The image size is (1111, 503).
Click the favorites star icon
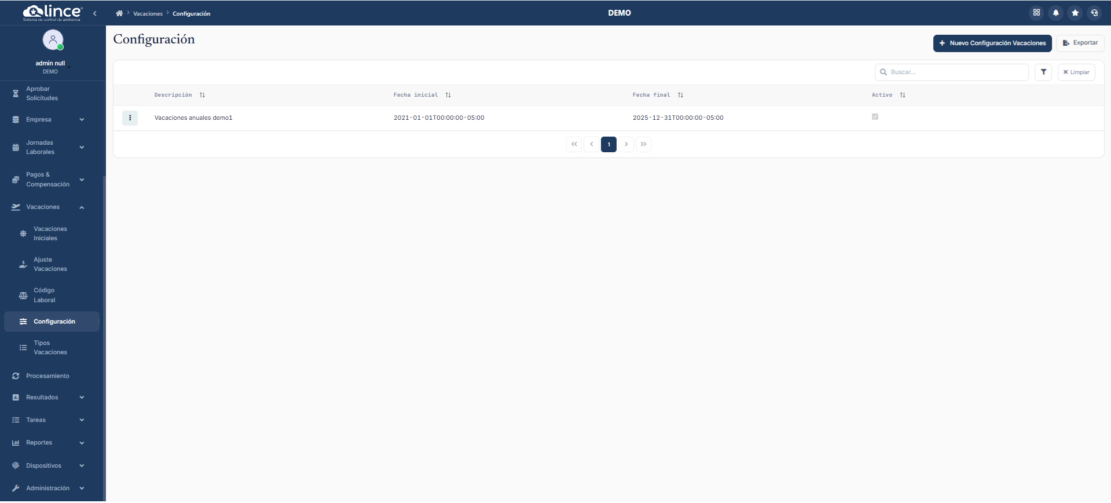click(1075, 13)
